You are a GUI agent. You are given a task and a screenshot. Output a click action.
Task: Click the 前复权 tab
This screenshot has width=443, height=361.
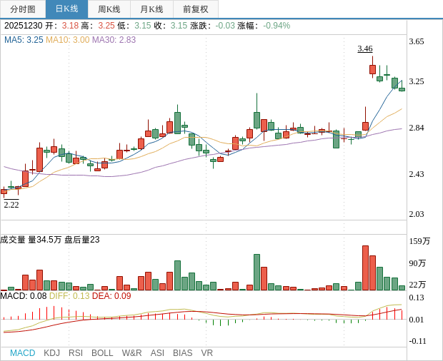[x=196, y=9]
